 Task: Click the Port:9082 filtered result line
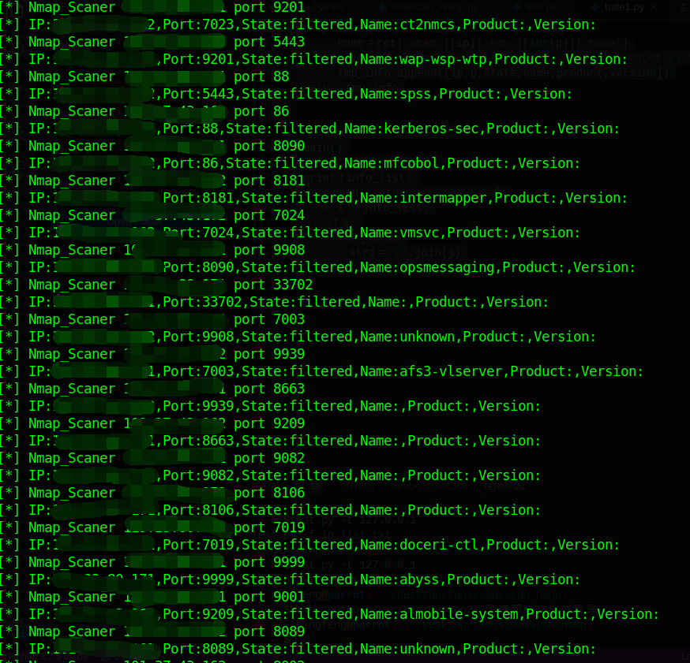pos(270,476)
